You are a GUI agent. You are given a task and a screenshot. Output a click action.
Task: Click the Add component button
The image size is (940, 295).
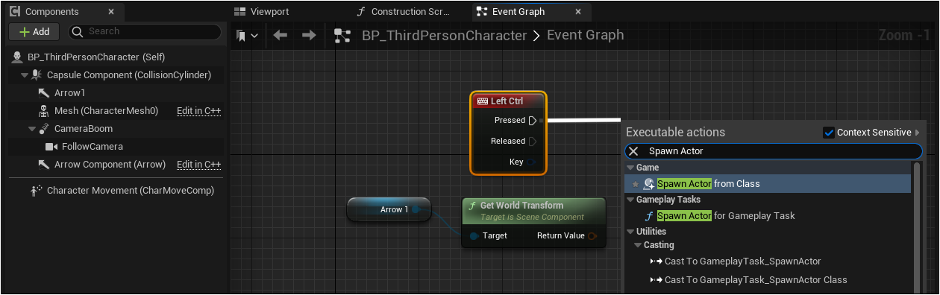[34, 32]
